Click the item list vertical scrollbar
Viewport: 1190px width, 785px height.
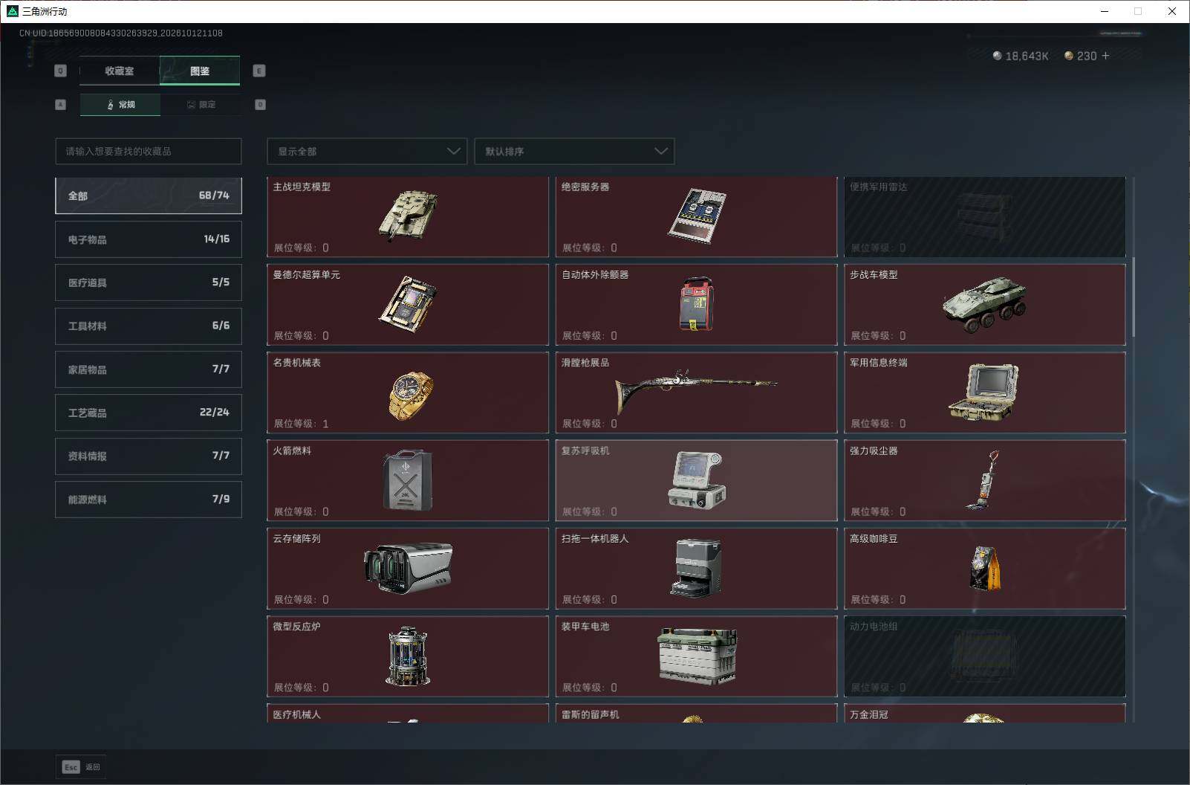[1134, 296]
